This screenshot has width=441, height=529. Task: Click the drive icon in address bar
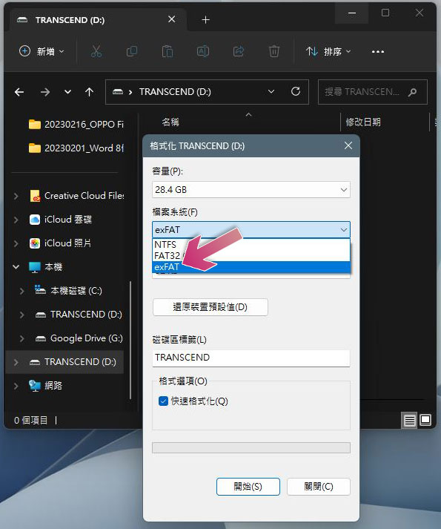pyautogui.click(x=118, y=92)
